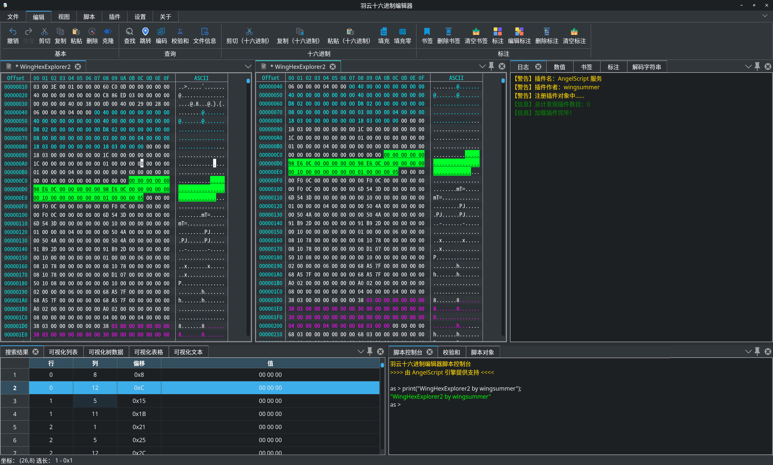This screenshot has height=465, width=773.
Task: Expand the second editor tab list dropdown
Action: point(482,66)
